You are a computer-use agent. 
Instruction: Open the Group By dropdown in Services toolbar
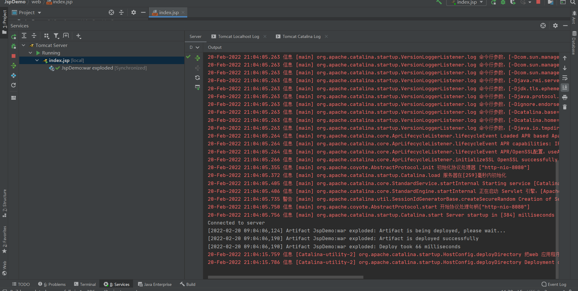(x=46, y=36)
